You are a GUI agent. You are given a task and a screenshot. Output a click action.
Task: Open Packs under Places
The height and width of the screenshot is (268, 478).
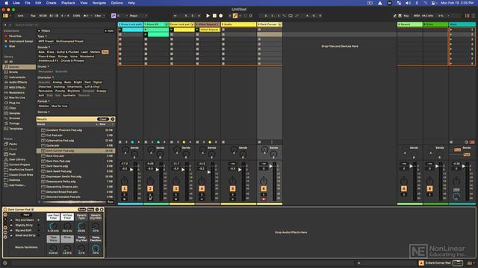click(x=13, y=144)
